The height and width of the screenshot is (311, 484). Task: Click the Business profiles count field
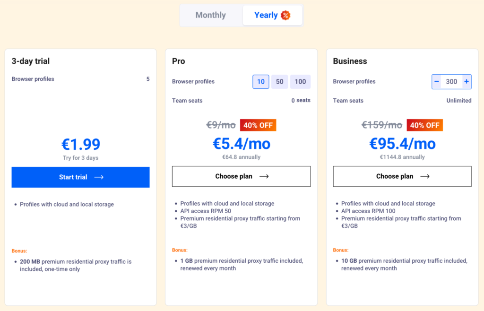tap(451, 81)
